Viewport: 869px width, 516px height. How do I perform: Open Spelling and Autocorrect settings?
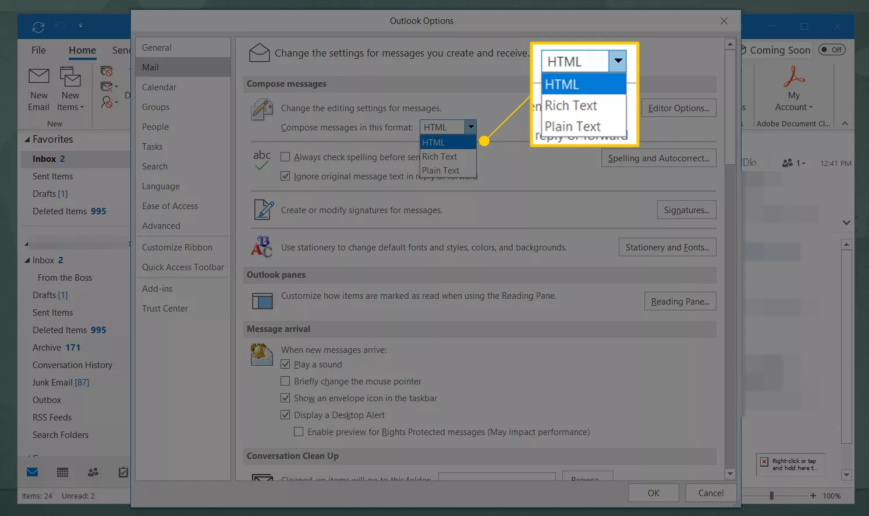point(659,158)
